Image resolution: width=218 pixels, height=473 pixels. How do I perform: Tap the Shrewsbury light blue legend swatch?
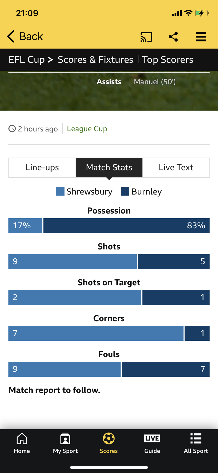point(60,191)
